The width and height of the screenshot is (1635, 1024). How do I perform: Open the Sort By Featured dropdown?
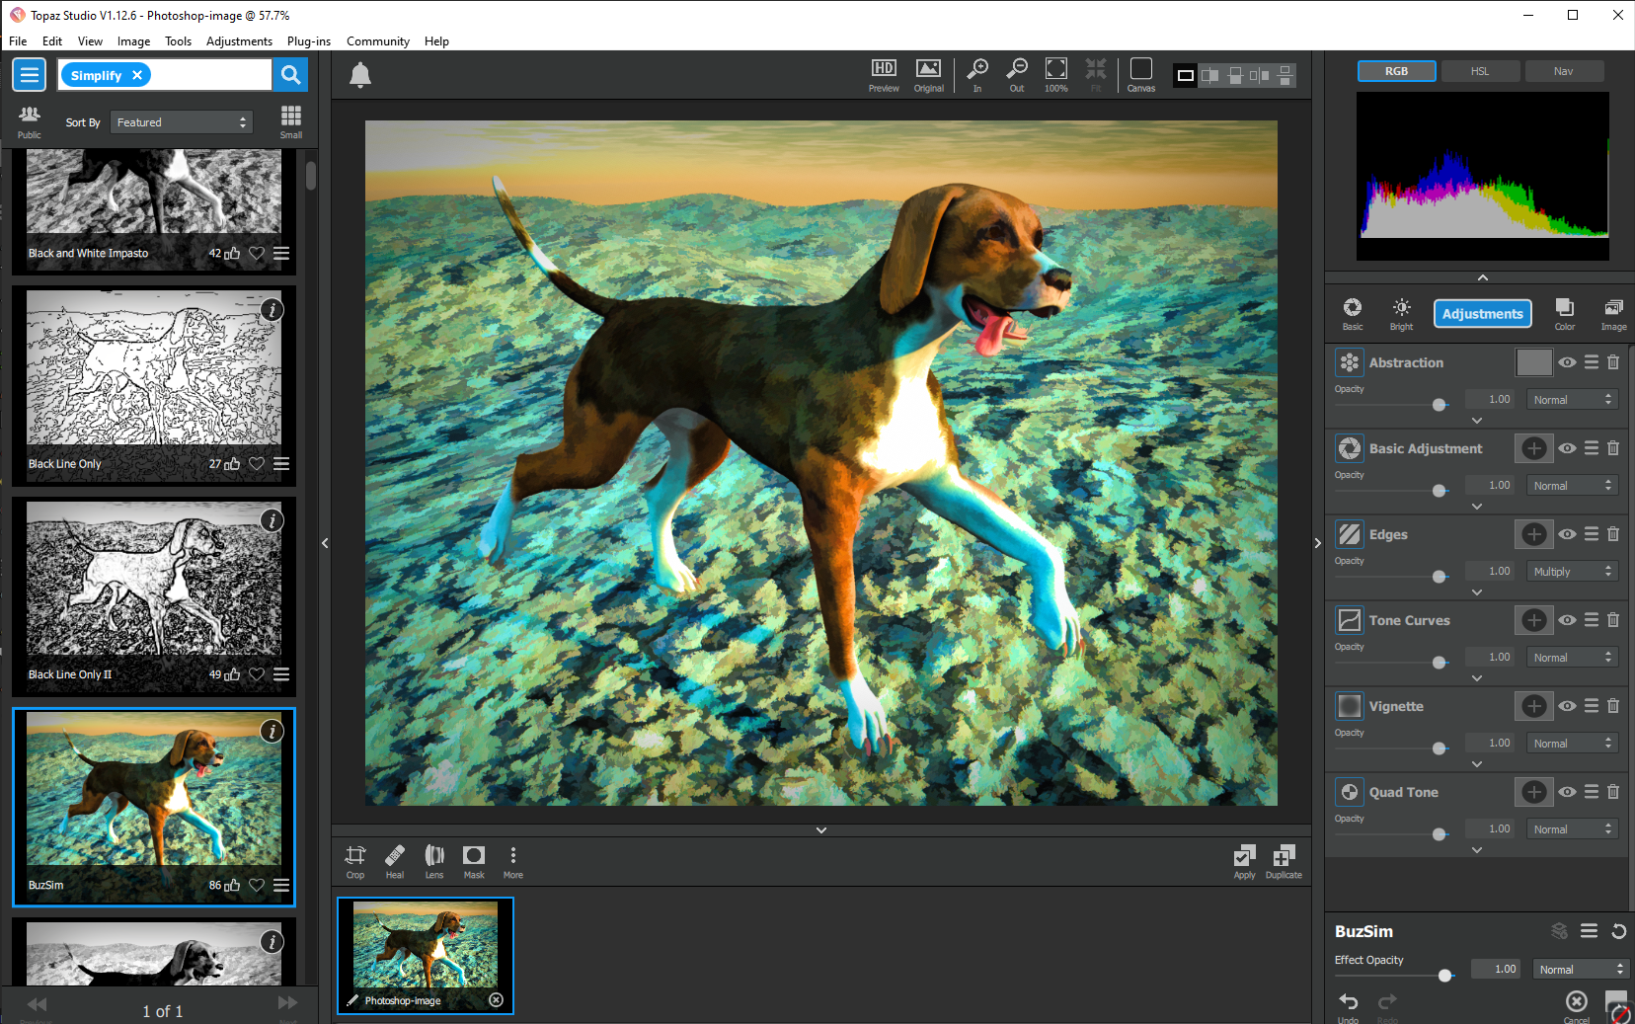point(182,122)
